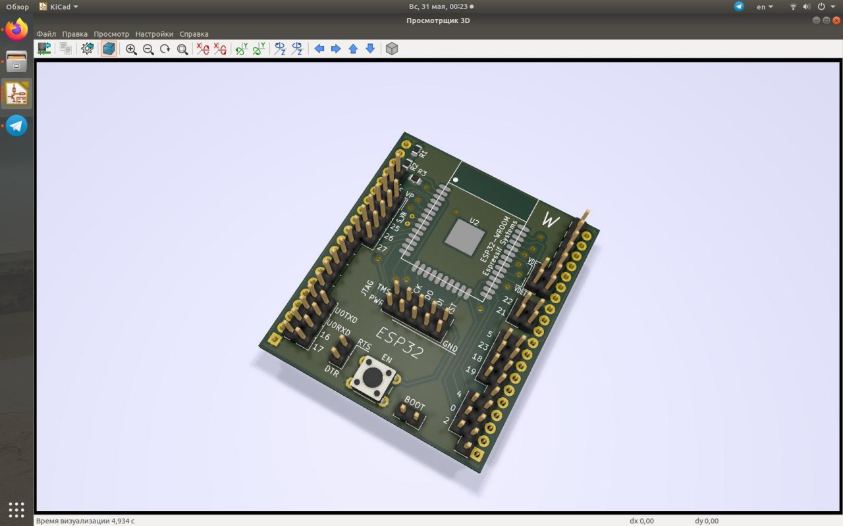Move board right with blue arrow
This screenshot has width=843, height=526.
[x=336, y=49]
